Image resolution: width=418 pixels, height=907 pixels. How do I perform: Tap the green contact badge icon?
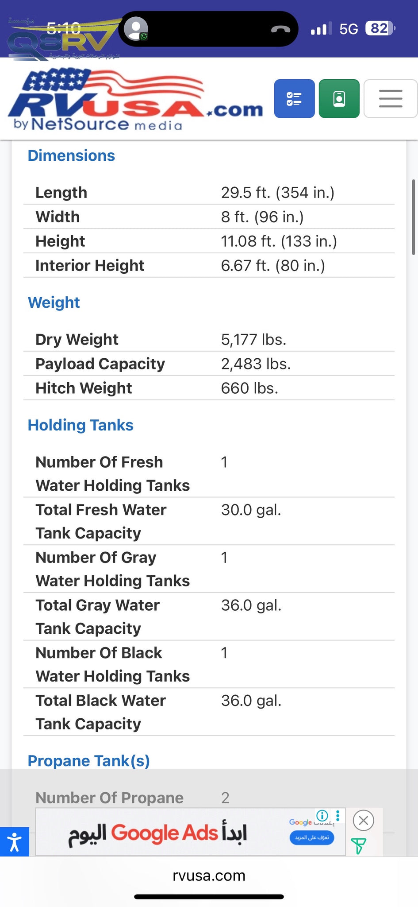click(x=339, y=99)
